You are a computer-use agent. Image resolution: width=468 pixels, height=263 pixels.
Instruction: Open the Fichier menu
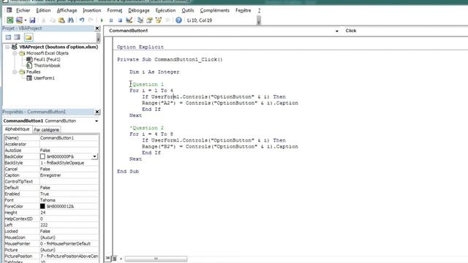[23, 10]
